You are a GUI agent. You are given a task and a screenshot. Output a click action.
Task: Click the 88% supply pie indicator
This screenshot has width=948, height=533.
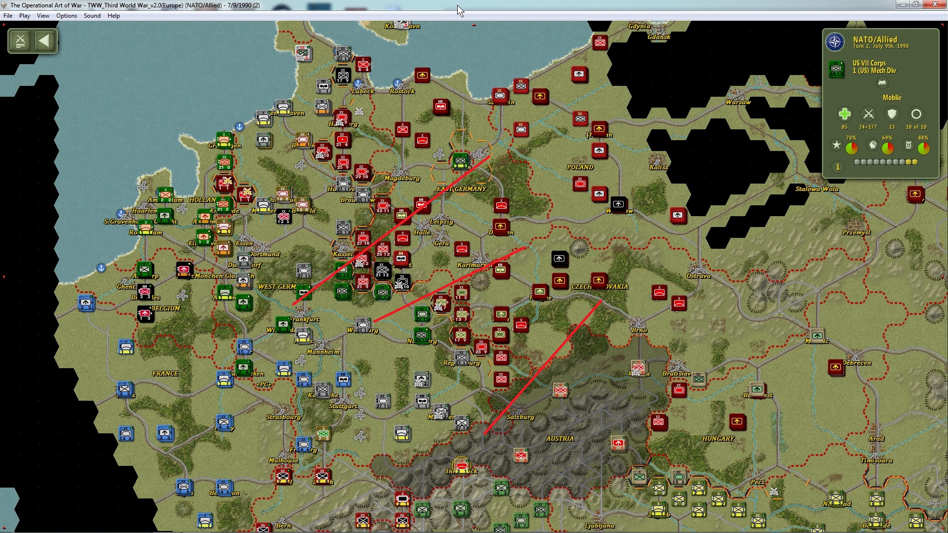tap(923, 148)
